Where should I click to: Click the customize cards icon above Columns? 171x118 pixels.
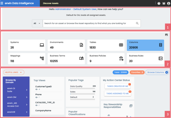click(166, 35)
